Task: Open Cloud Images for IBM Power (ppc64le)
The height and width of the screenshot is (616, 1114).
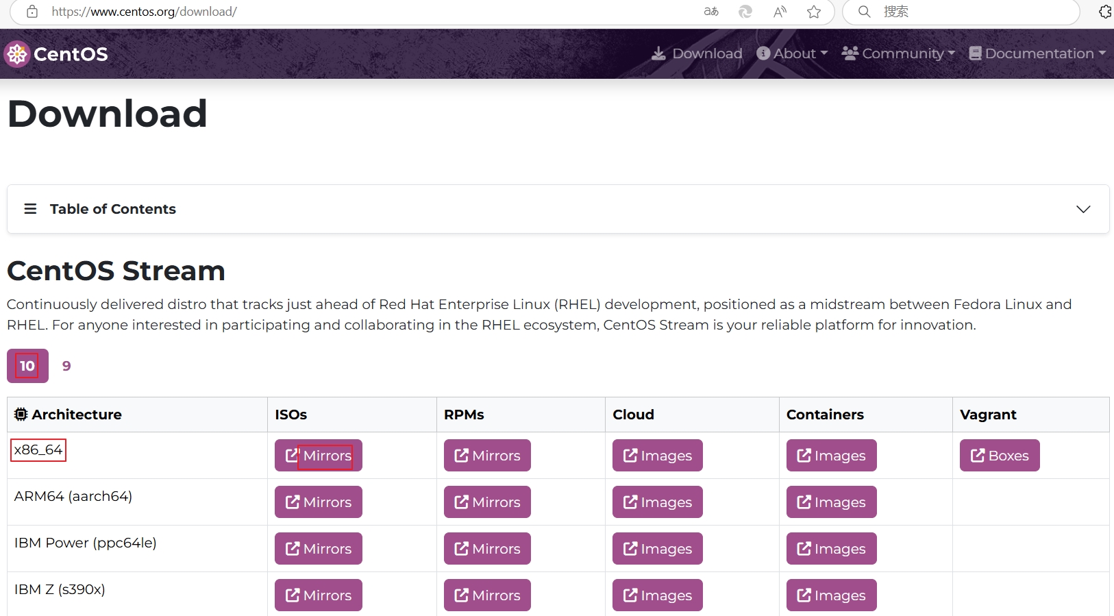Action: (658, 549)
